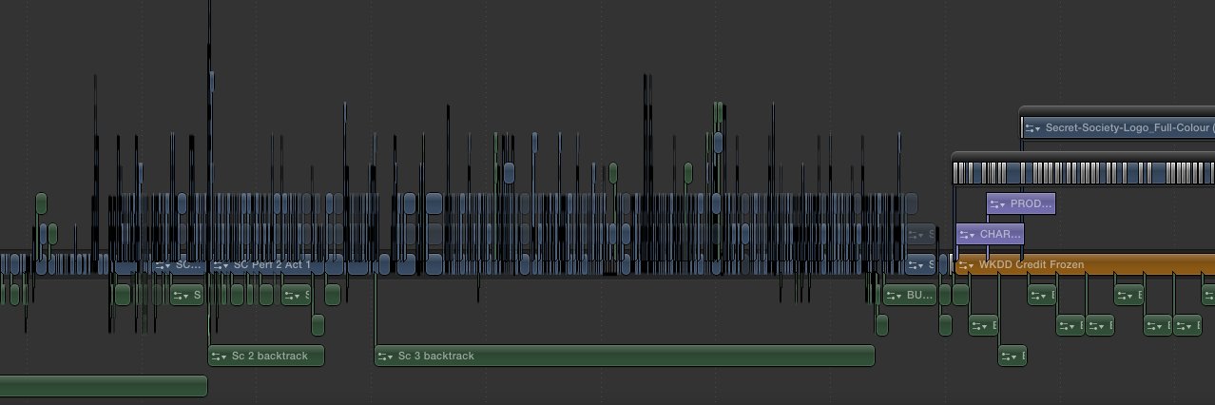
Task: Open the WKDD Credit Frozen clip's adjustment menu icon
Action: pos(967,265)
